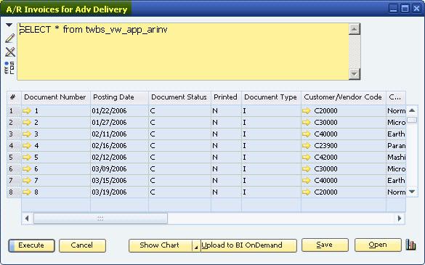Click Upload to BI OnDemand

pyautogui.click(x=248, y=245)
